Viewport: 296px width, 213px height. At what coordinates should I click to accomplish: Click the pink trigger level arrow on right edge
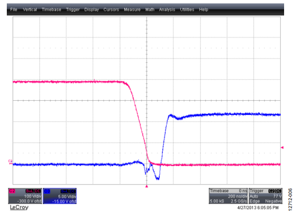(x=282, y=147)
